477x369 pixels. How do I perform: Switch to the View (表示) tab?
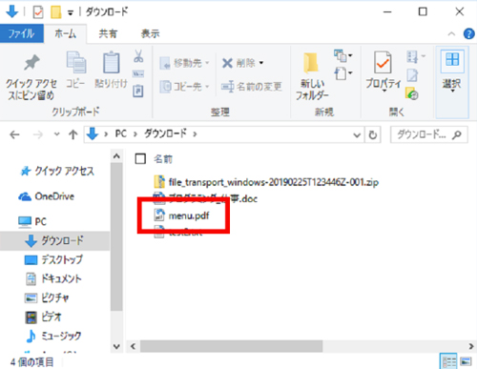tap(150, 33)
